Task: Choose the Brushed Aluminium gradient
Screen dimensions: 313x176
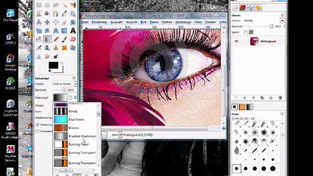Action: click(75, 136)
